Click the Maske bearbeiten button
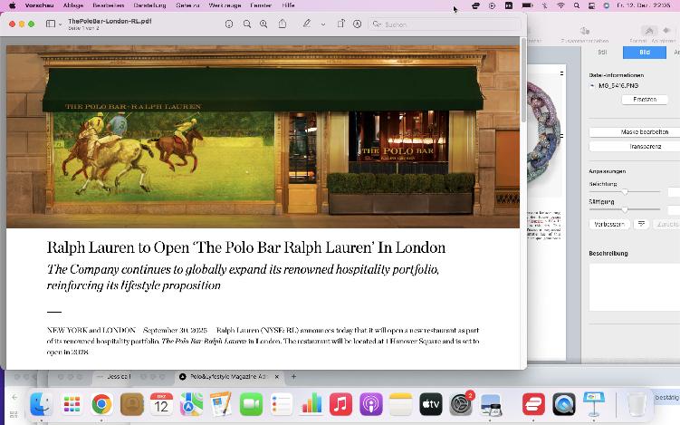The height and width of the screenshot is (425, 680). coord(644,132)
